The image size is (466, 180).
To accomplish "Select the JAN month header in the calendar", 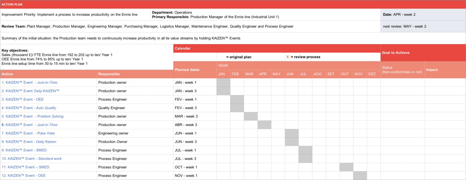I will click(223, 74).
